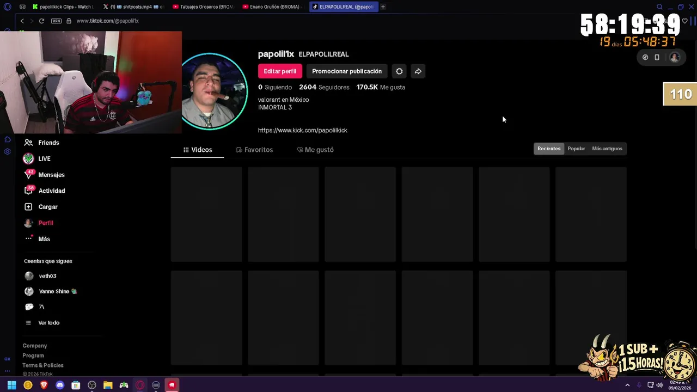The height and width of the screenshot is (392, 697).
Task: Open File Explorer from taskbar
Action: tap(108, 385)
